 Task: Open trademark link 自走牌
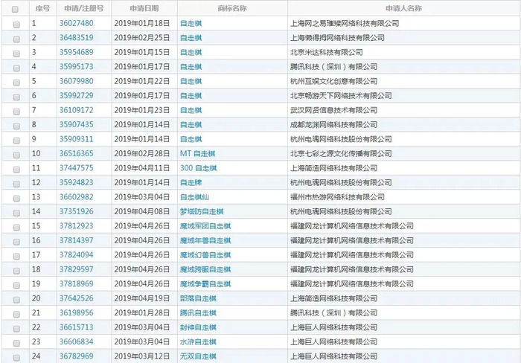pos(191,183)
